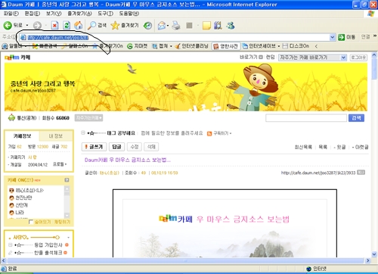Click the 수정 edit button

tap(135, 147)
